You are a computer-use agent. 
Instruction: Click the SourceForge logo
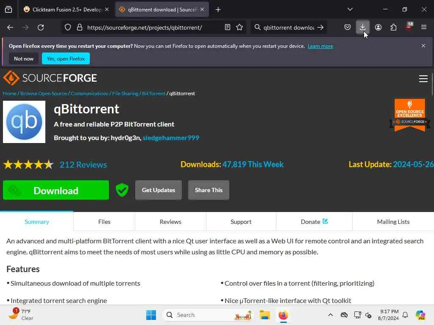[x=50, y=78]
